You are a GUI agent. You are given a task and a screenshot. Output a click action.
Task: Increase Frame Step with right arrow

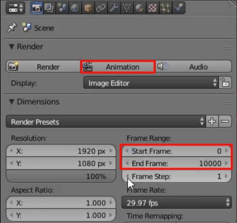click(x=226, y=176)
